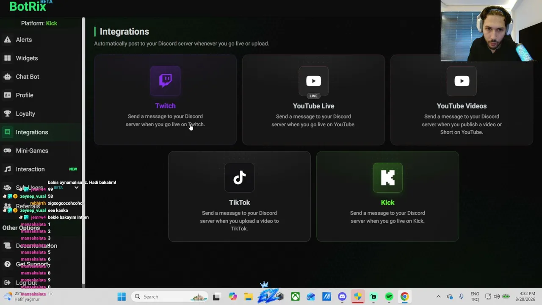This screenshot has height=305, width=542.
Task: Select the Widgets grid icon
Action: click(7, 58)
